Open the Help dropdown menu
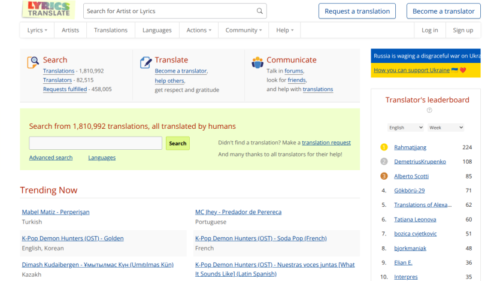The width and height of the screenshot is (500, 281). pyautogui.click(x=285, y=30)
